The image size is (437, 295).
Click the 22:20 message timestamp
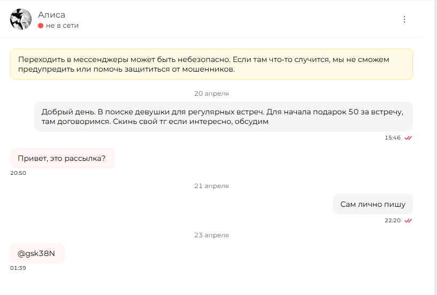(393, 221)
